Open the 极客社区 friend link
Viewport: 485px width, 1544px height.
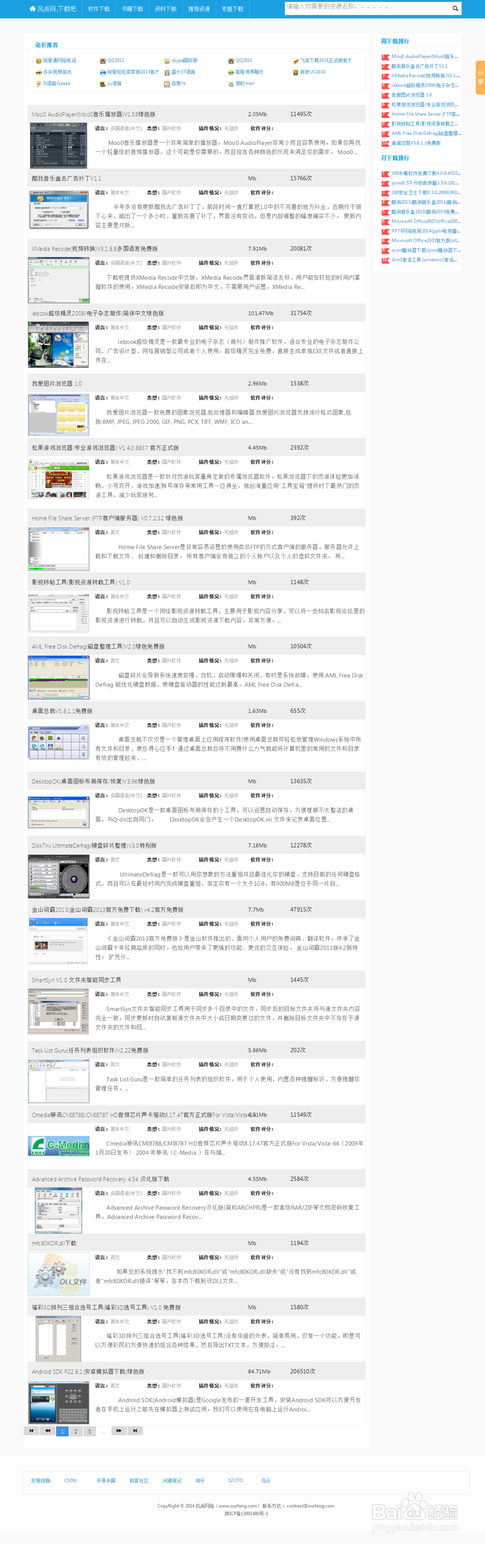click(139, 1480)
